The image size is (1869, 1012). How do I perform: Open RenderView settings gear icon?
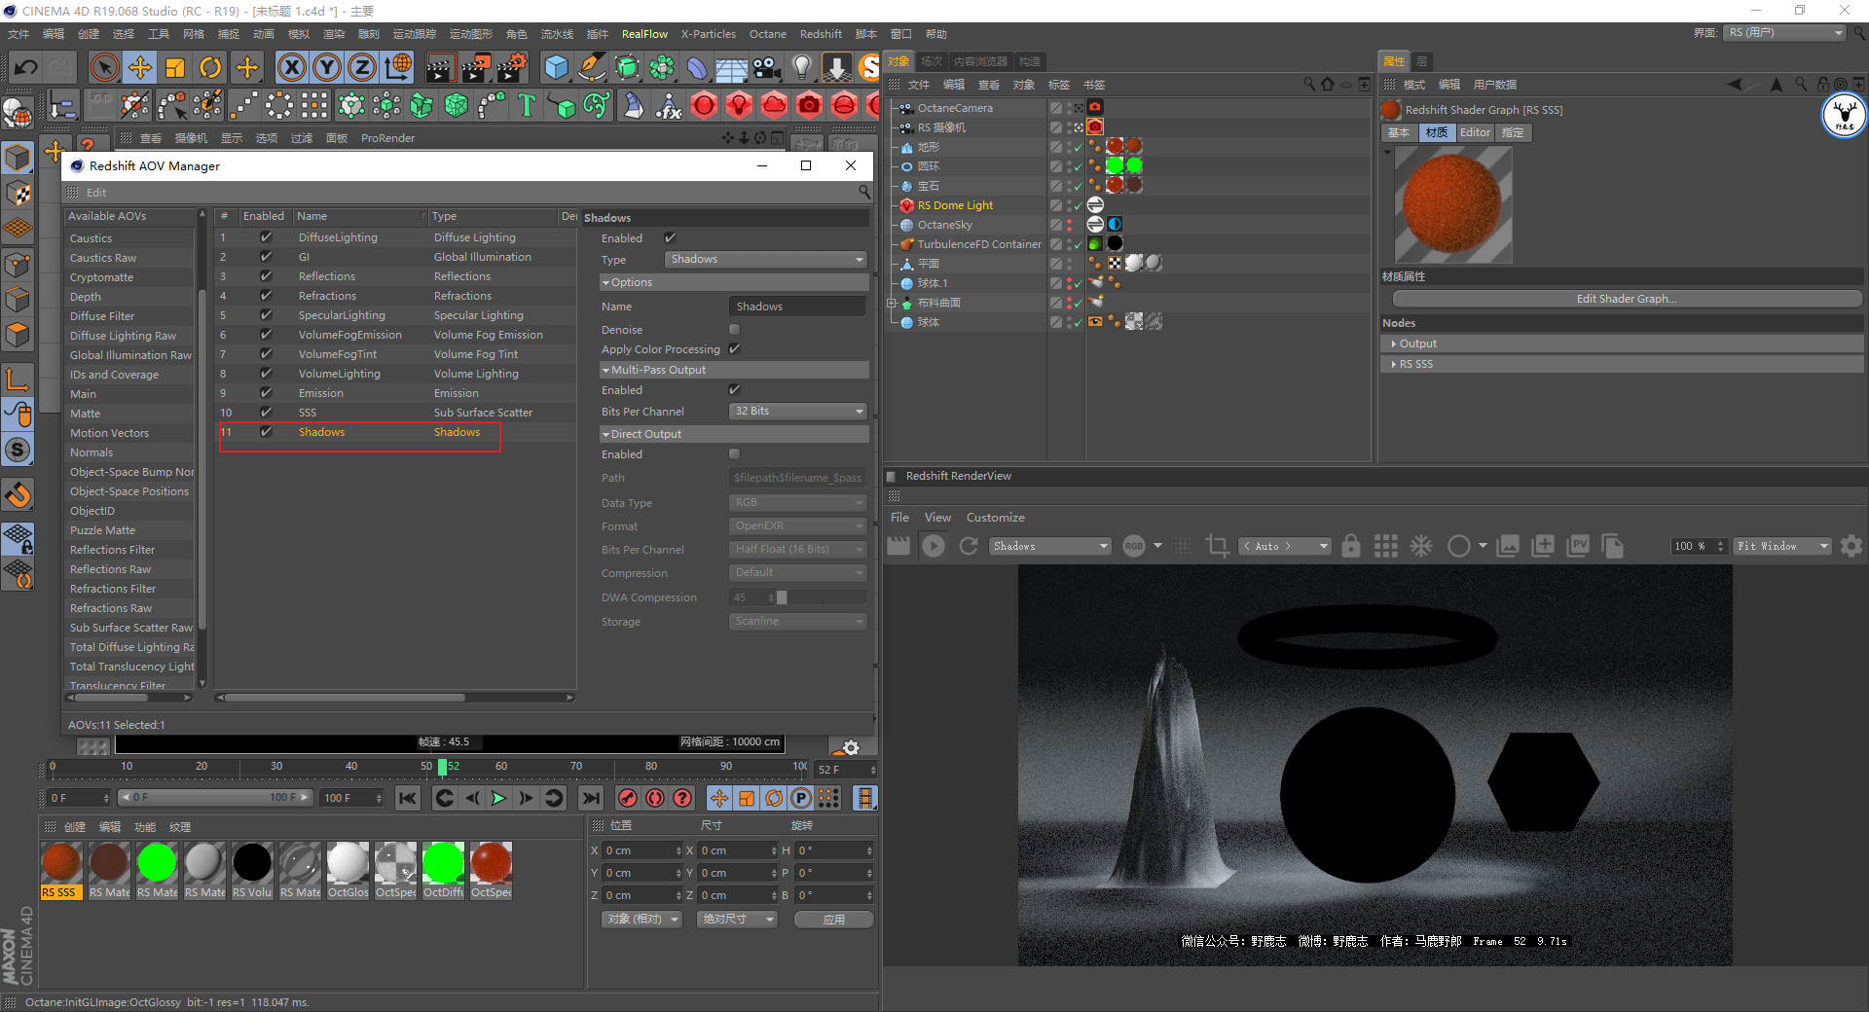click(1851, 546)
